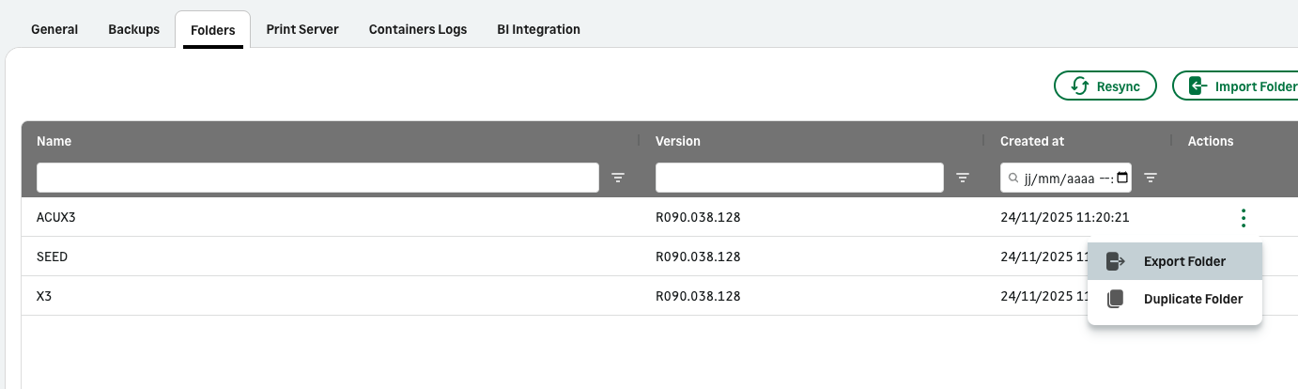The height and width of the screenshot is (389, 1298).
Task: Open the Version column filter icon
Action: click(x=963, y=178)
